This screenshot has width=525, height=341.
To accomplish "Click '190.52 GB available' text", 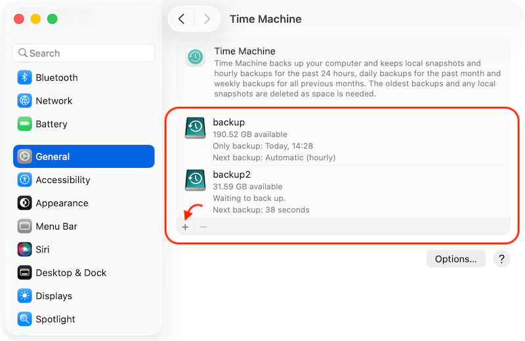I will (250, 134).
